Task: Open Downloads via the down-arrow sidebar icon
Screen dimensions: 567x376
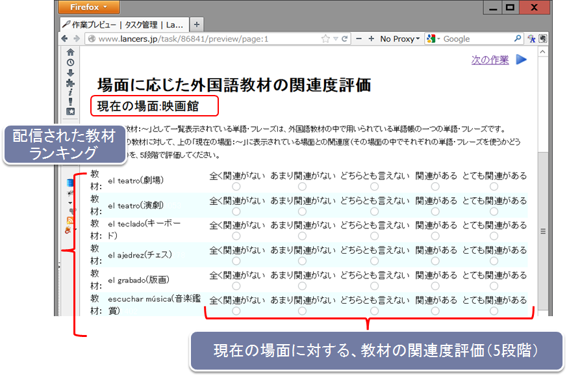Action: [70, 73]
